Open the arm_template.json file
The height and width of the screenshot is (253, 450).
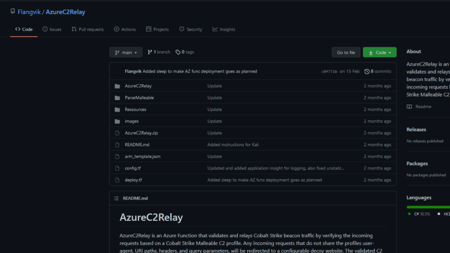point(142,156)
